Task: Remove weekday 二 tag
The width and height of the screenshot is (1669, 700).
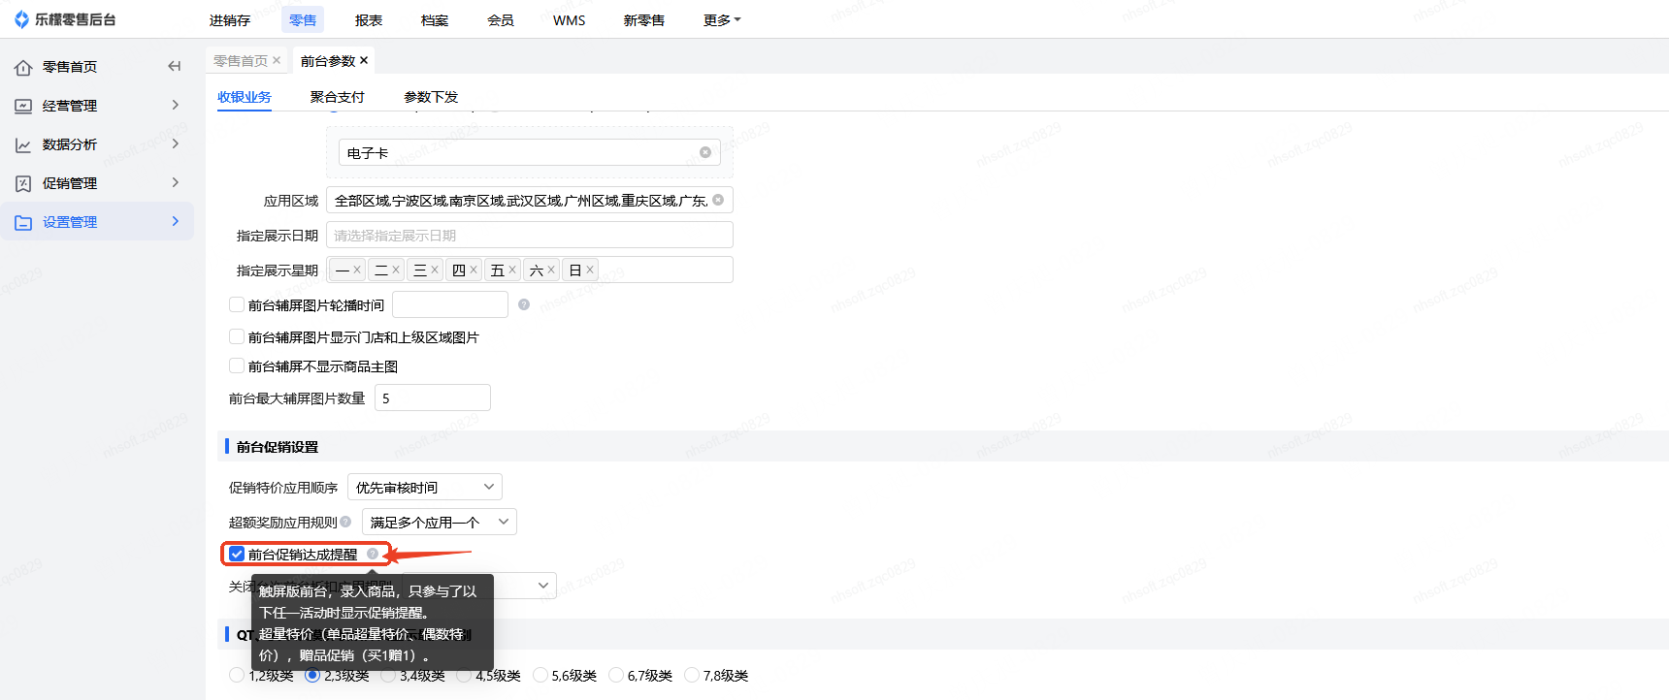Action: [396, 270]
